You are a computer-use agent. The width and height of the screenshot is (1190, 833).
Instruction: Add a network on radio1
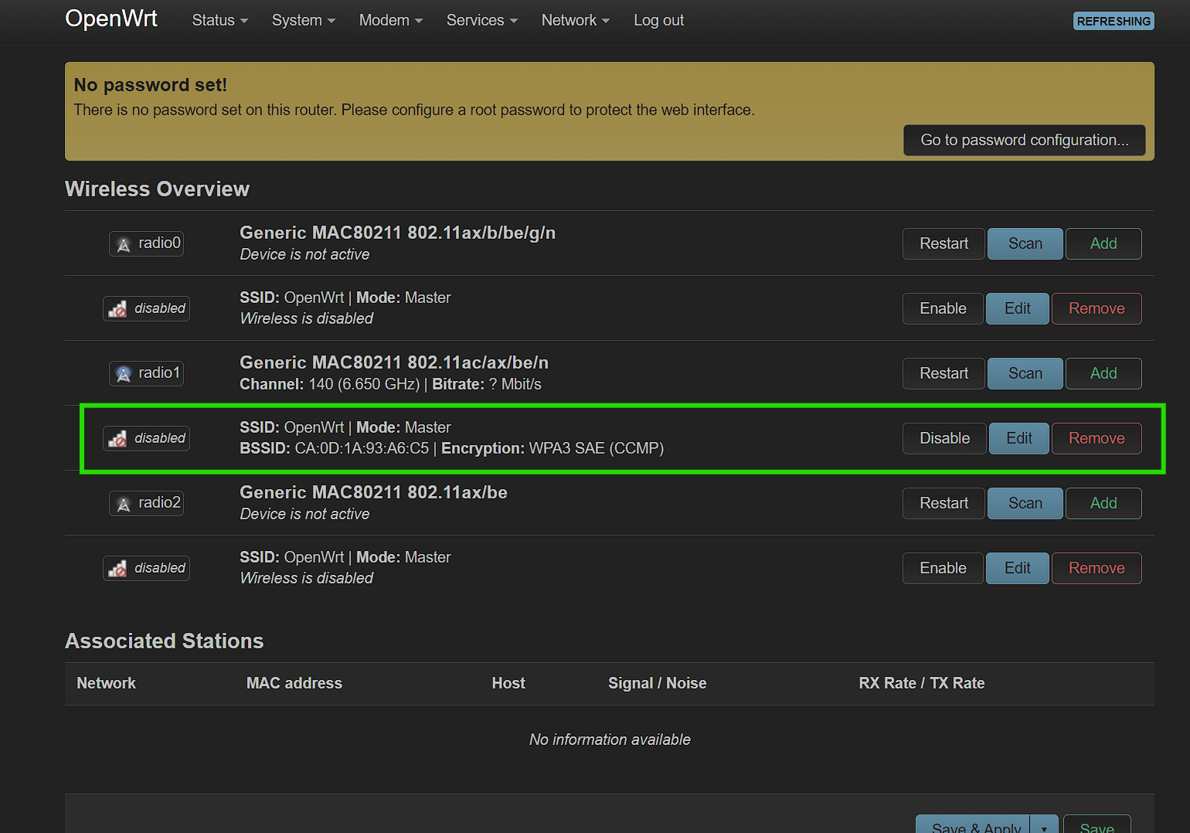1103,373
